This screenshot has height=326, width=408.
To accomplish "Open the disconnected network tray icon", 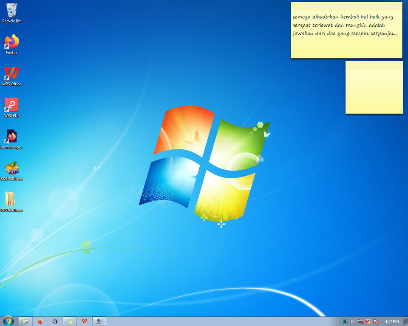I will coord(360,322).
